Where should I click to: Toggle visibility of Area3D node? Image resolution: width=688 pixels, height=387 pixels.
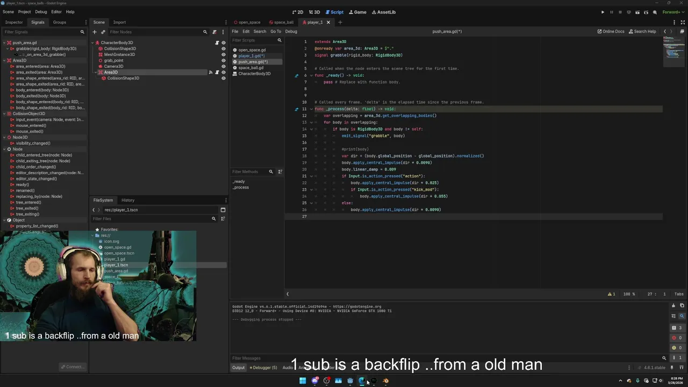point(224,72)
